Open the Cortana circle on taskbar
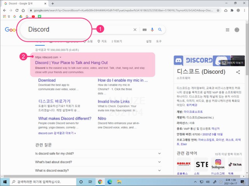Screen dimensions: 249x186 coord(81,182)
